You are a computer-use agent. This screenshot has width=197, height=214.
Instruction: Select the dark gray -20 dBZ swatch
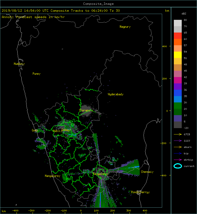click(178, 125)
